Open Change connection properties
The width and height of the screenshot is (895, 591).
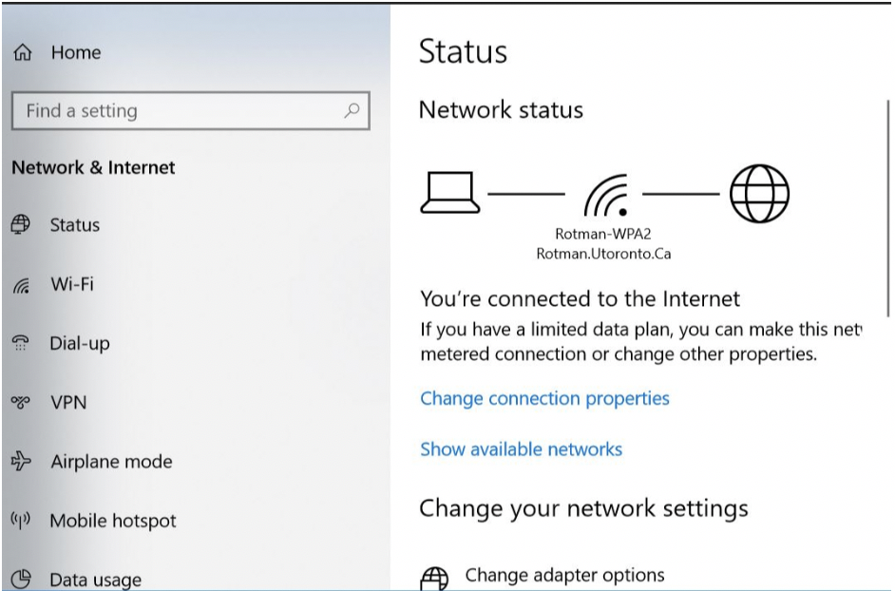[543, 398]
